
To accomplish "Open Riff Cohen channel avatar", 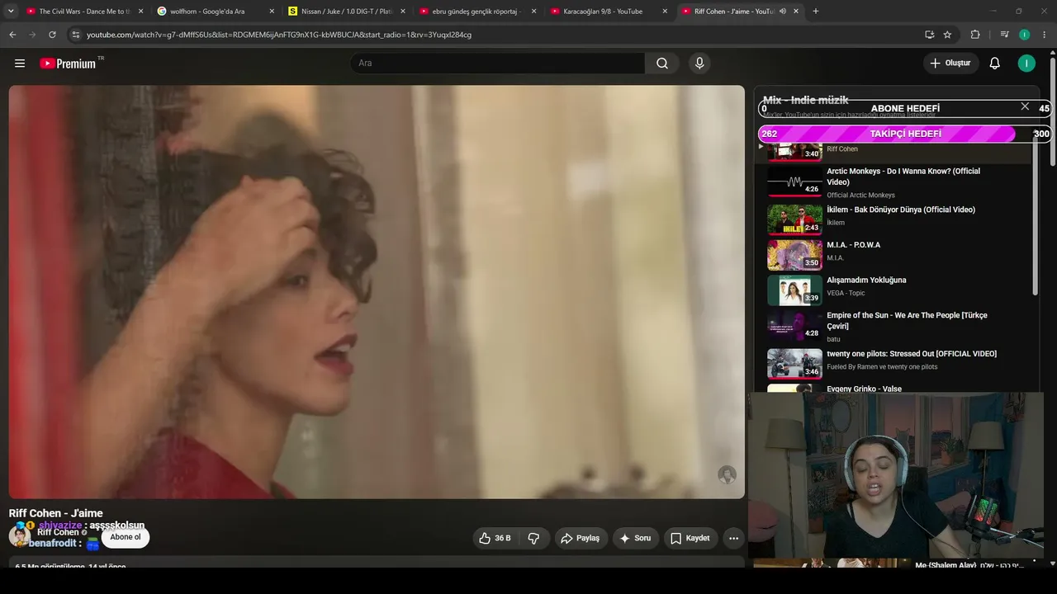I will [x=19, y=536].
